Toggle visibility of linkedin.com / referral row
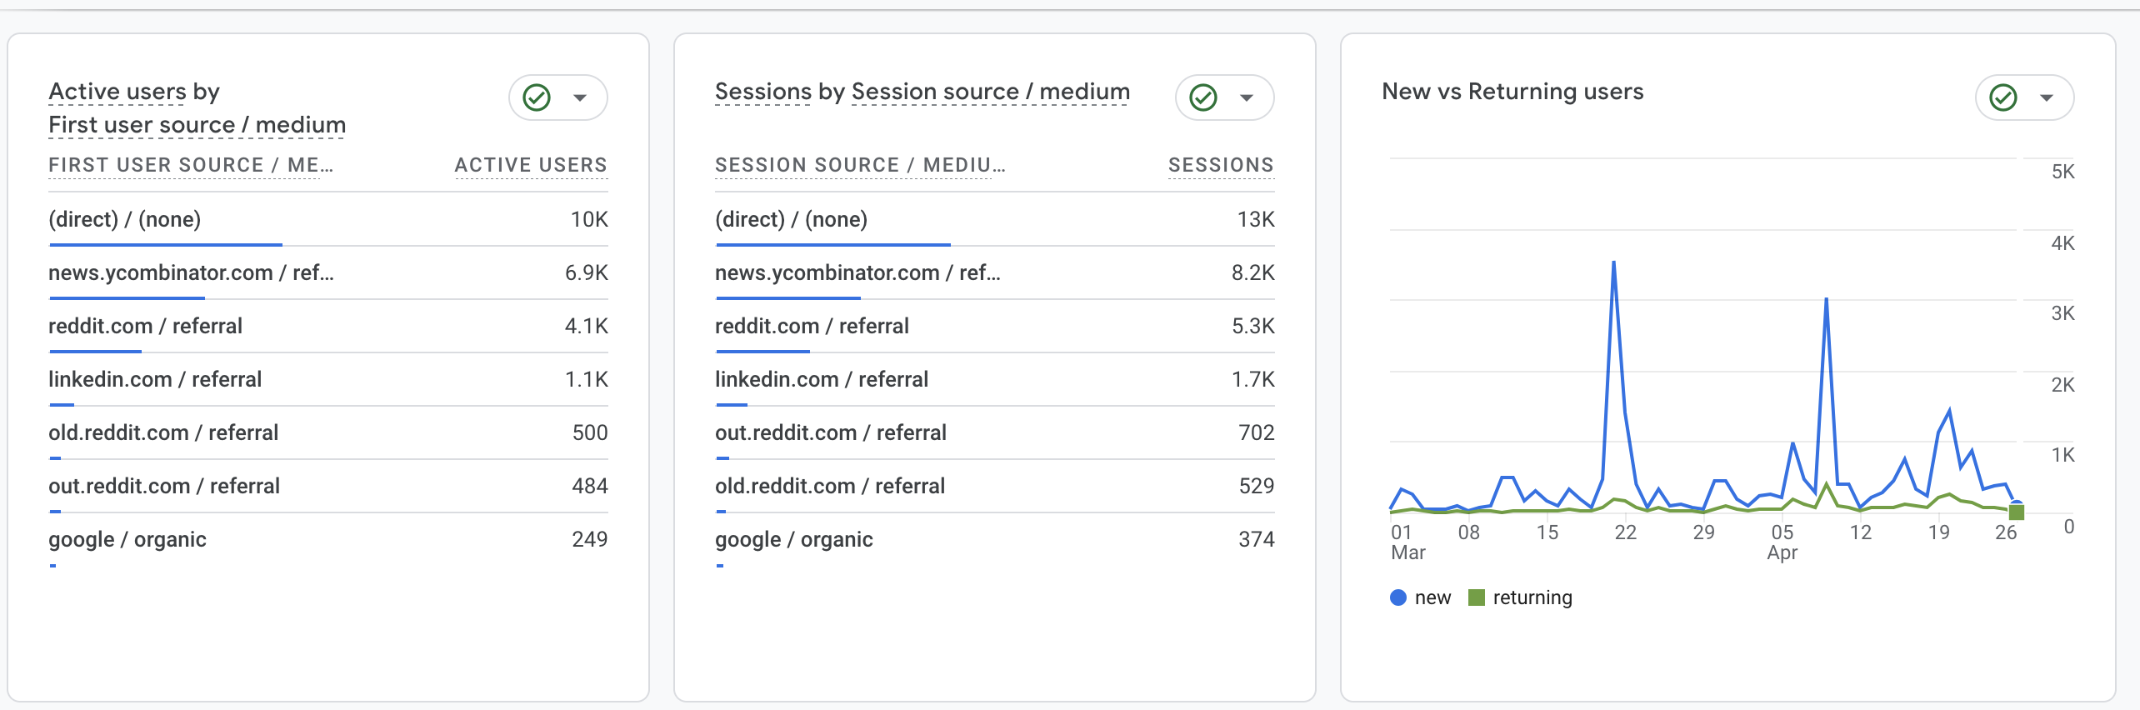The image size is (2140, 710). tap(155, 379)
